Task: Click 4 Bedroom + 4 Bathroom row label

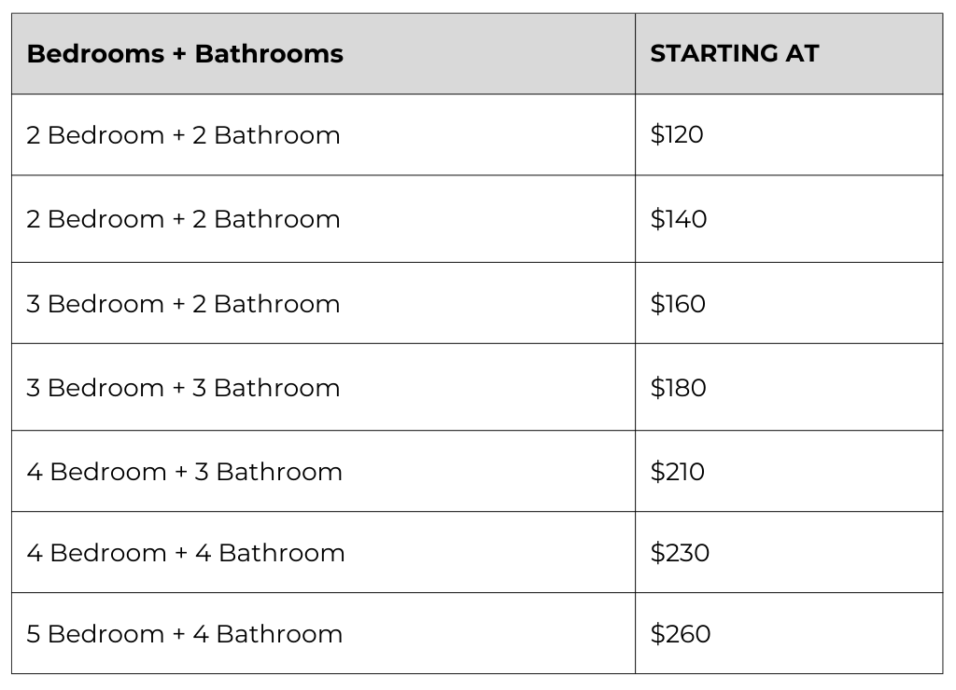Action: point(186,552)
